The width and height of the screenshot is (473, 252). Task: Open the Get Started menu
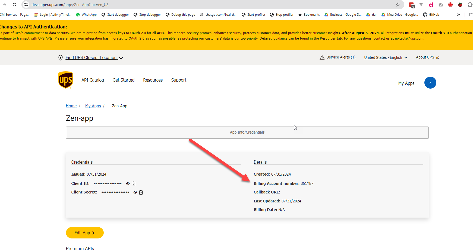tap(124, 80)
